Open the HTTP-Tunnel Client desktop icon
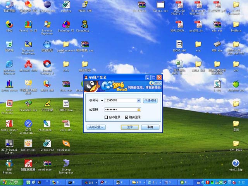The height and width of the screenshot is (186, 248). point(9,143)
